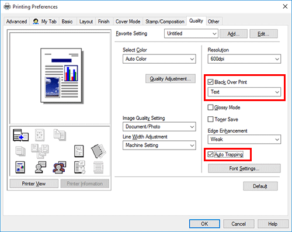Open Font Settings...
This screenshot has height=232, width=292.
click(244, 168)
